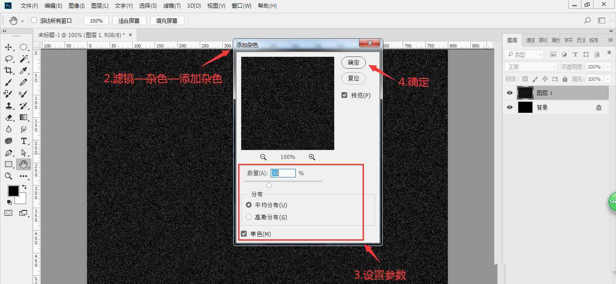This screenshot has height=284, width=616.
Task: Click the zoom-in magnifier under the noise preview
Action: (x=312, y=157)
